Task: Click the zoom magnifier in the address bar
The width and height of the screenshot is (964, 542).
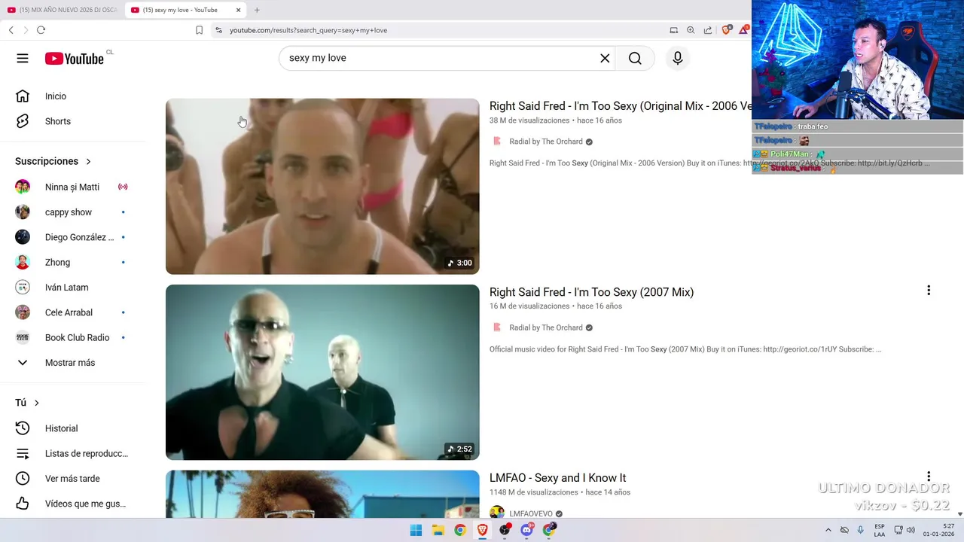Action: point(691,30)
